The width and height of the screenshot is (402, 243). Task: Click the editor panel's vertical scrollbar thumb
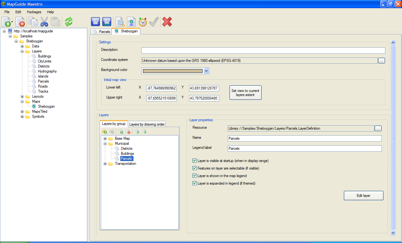pos(393,138)
